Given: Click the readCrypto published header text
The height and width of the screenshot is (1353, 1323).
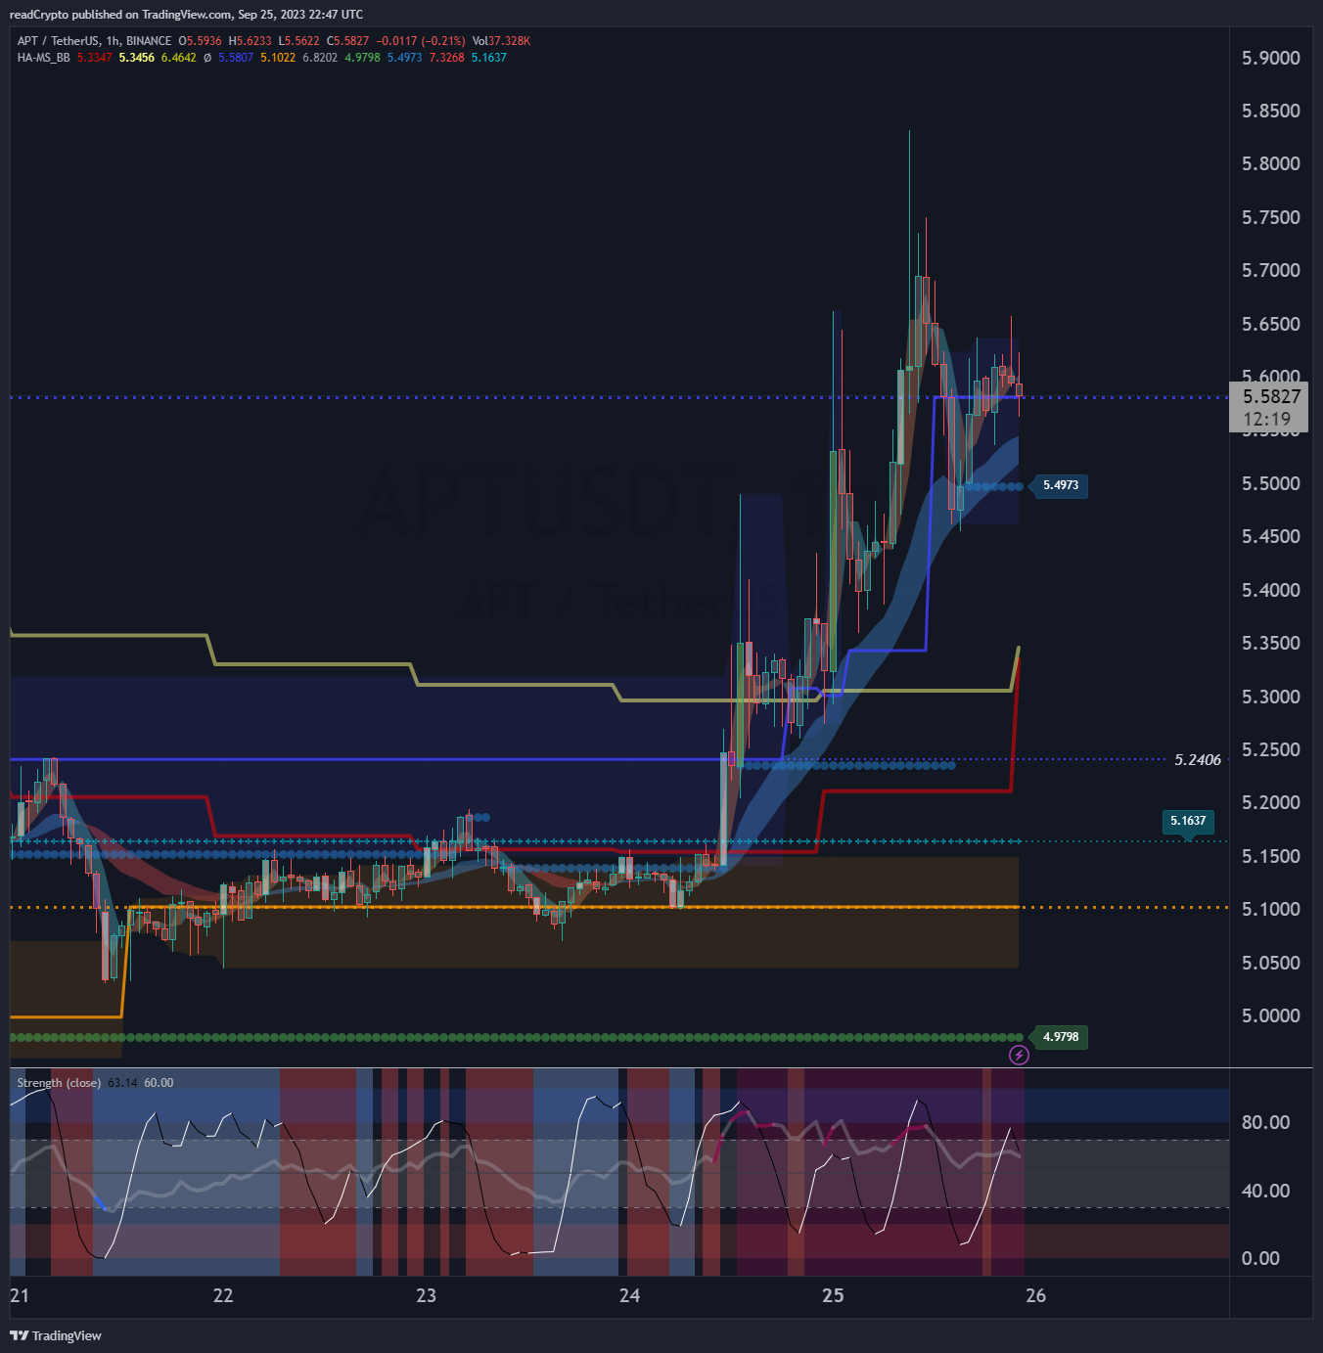Looking at the screenshot, I should coord(186,15).
